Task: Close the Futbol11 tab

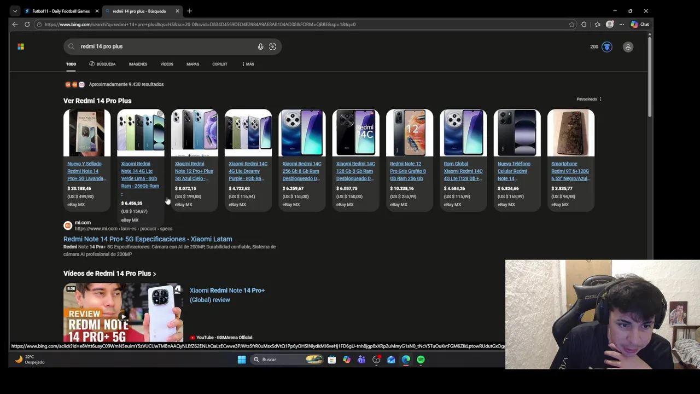Action: (97, 11)
